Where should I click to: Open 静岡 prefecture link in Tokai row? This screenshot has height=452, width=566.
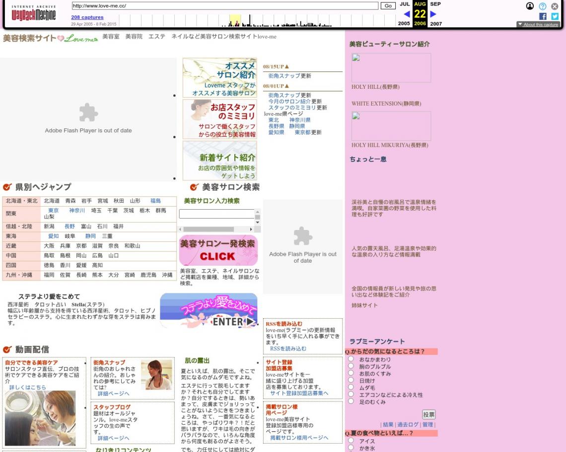(90, 236)
